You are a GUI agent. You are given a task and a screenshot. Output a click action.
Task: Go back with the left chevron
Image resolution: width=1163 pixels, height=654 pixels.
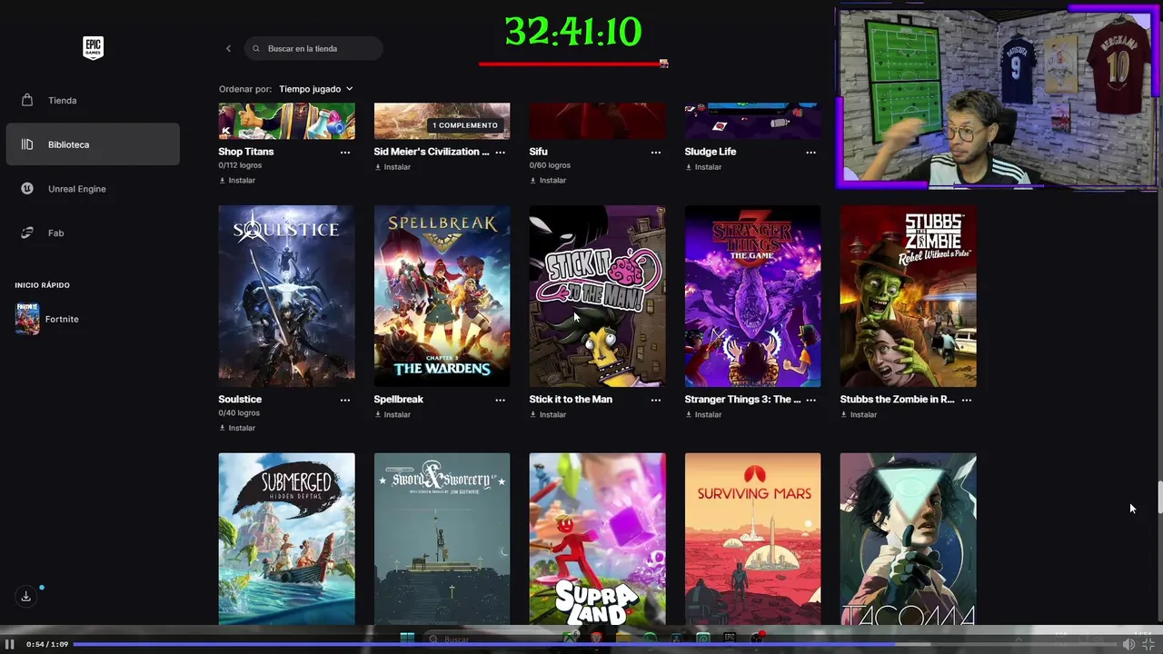tap(228, 48)
